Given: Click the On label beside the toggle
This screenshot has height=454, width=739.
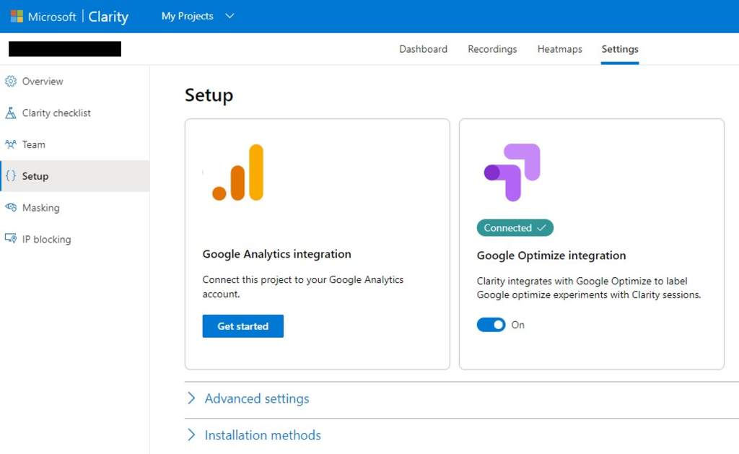Looking at the screenshot, I should [518, 325].
